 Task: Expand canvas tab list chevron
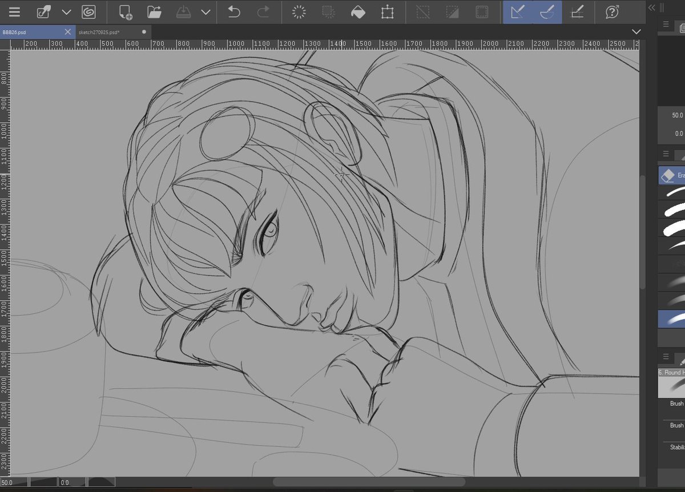637,31
